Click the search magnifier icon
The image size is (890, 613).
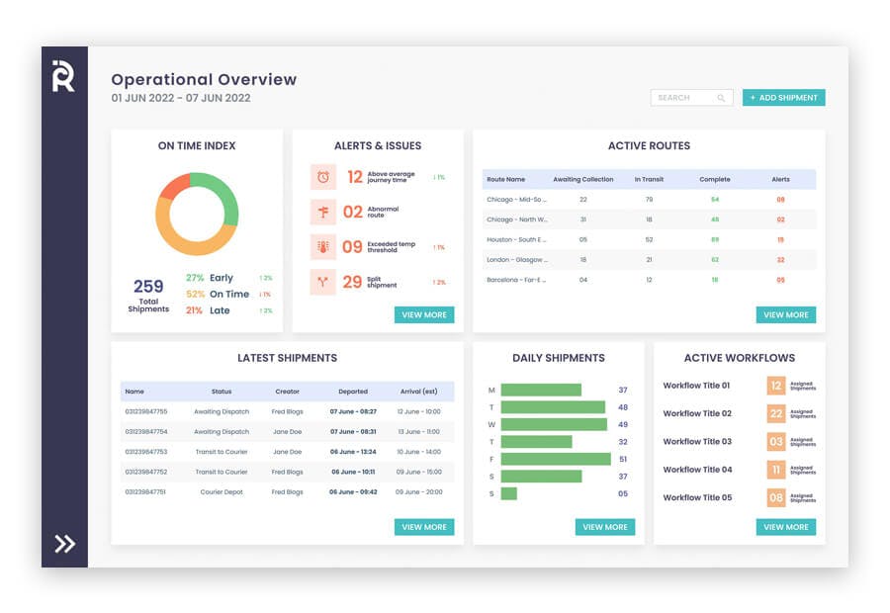pos(722,98)
